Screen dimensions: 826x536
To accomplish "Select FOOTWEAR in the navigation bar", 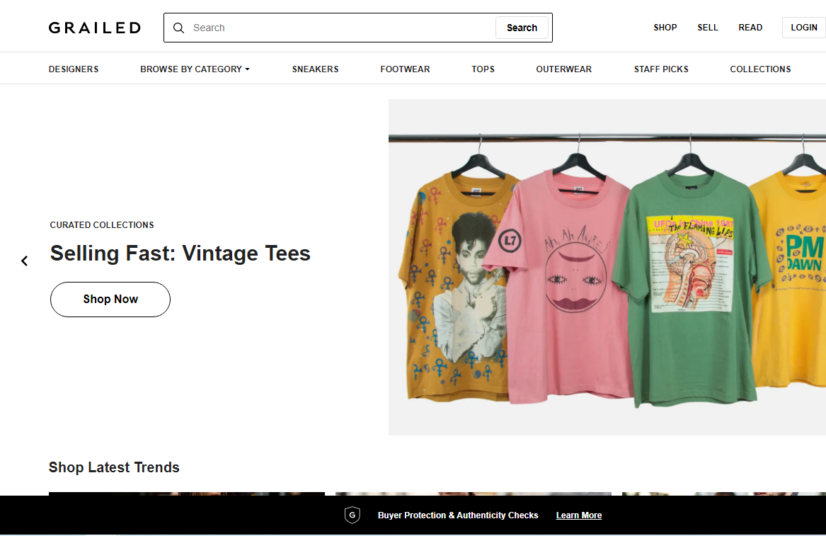I will pos(405,69).
